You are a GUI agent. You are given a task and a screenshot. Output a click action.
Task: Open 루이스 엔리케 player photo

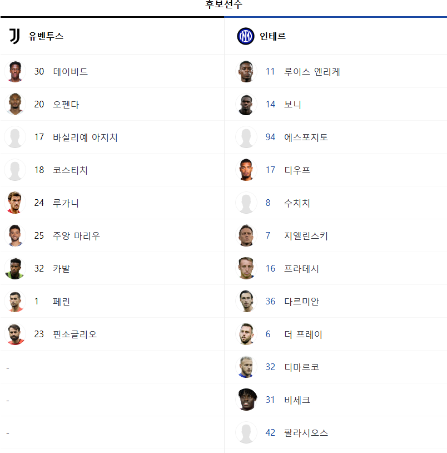[246, 72]
